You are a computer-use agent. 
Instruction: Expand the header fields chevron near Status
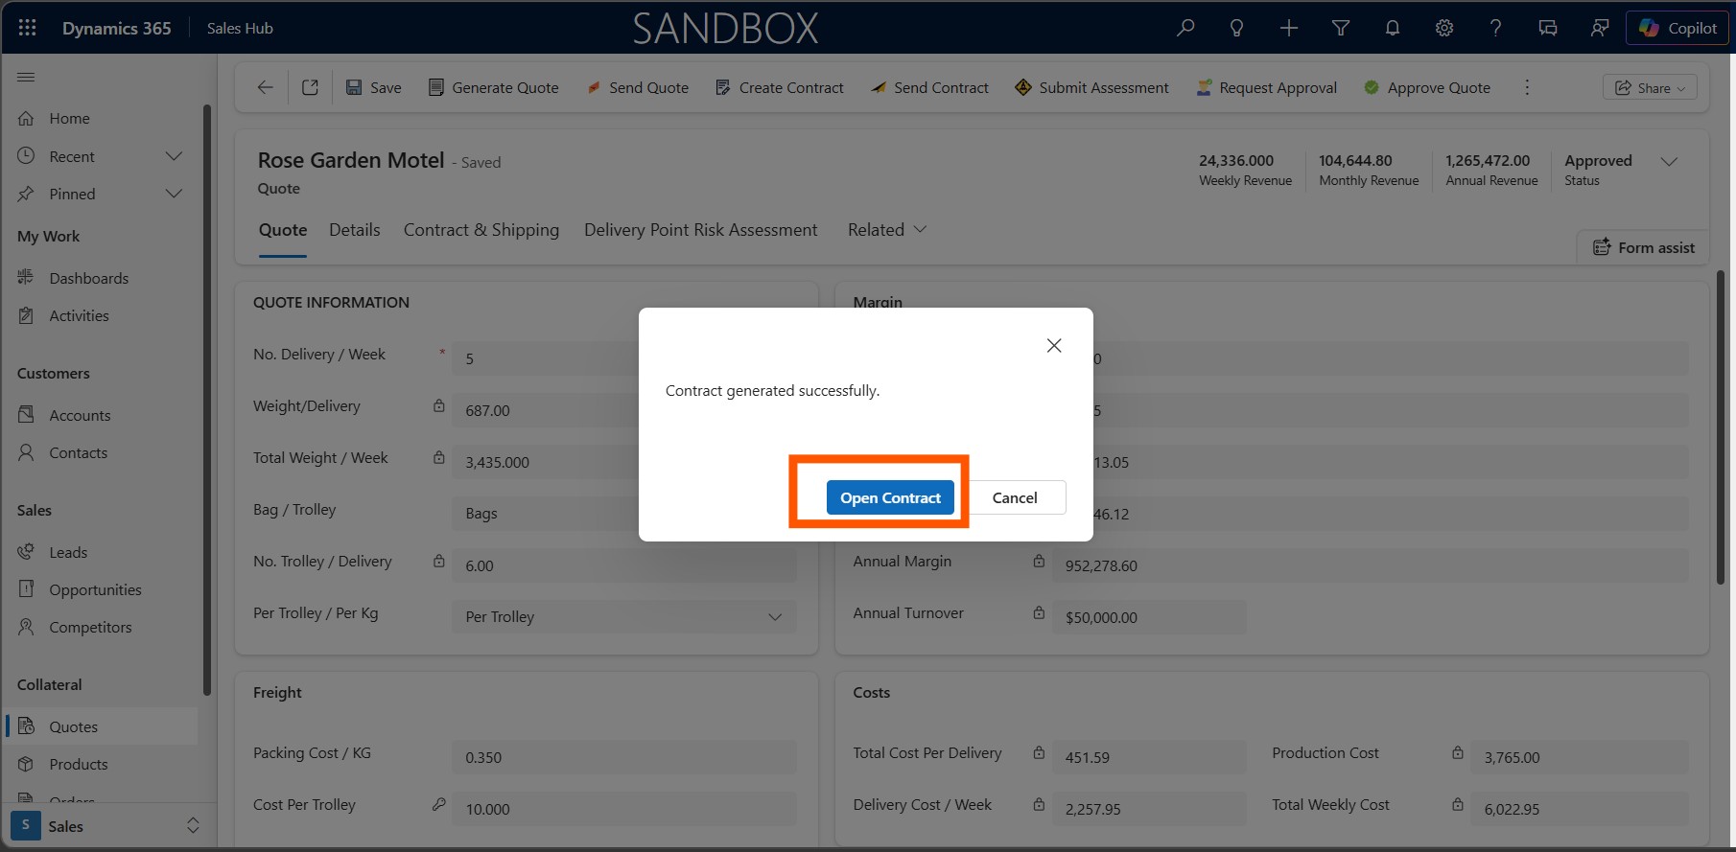1669,161
